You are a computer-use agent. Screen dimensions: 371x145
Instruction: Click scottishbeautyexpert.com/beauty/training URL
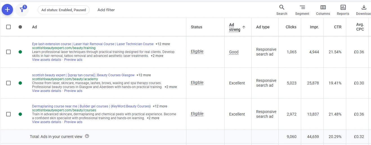pos(64,48)
